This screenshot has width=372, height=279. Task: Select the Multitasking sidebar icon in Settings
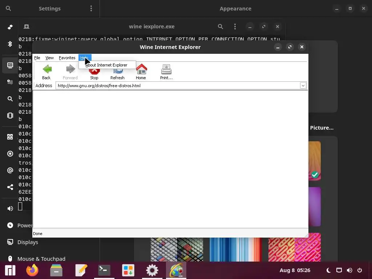coord(10,116)
